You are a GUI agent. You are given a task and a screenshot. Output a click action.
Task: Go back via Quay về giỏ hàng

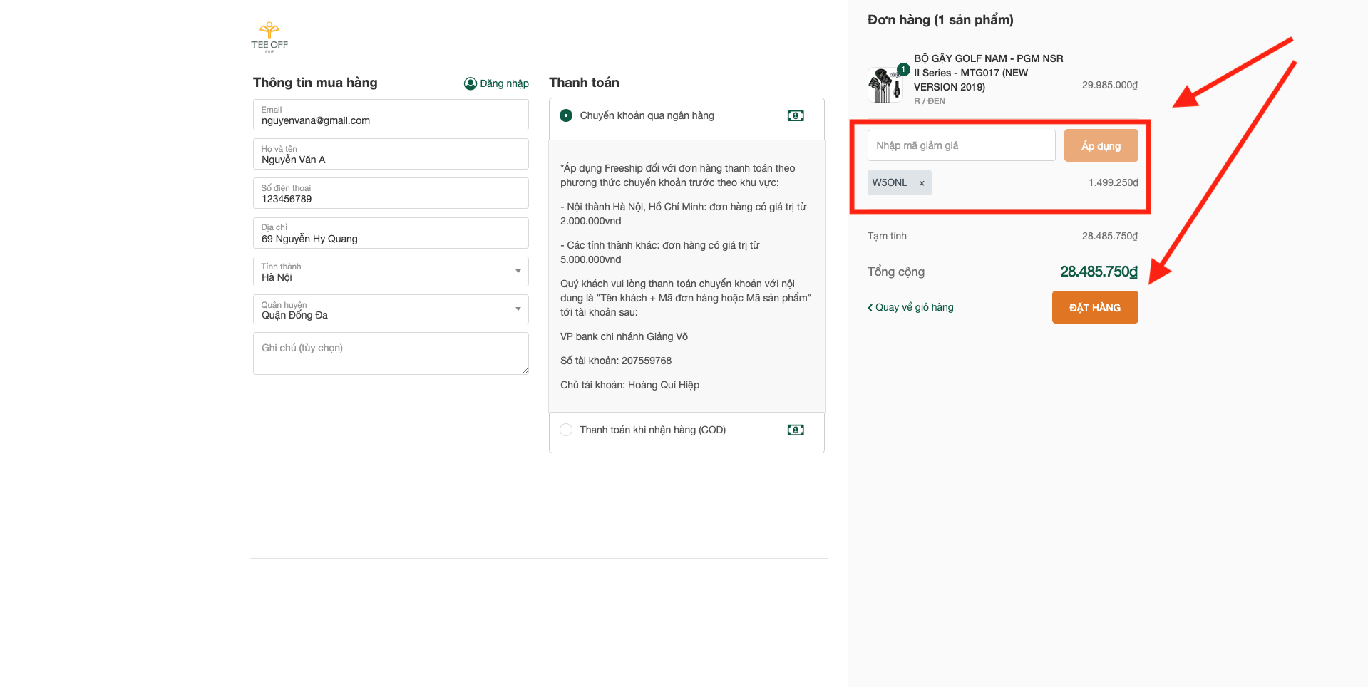914,307
